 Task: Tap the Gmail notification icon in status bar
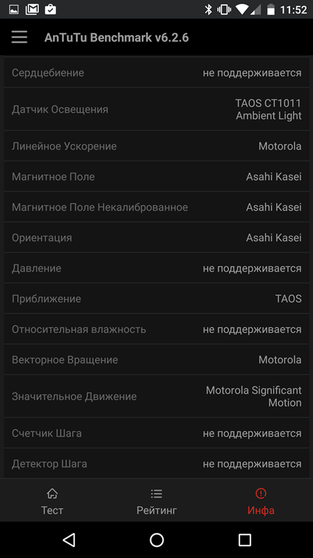pos(32,9)
